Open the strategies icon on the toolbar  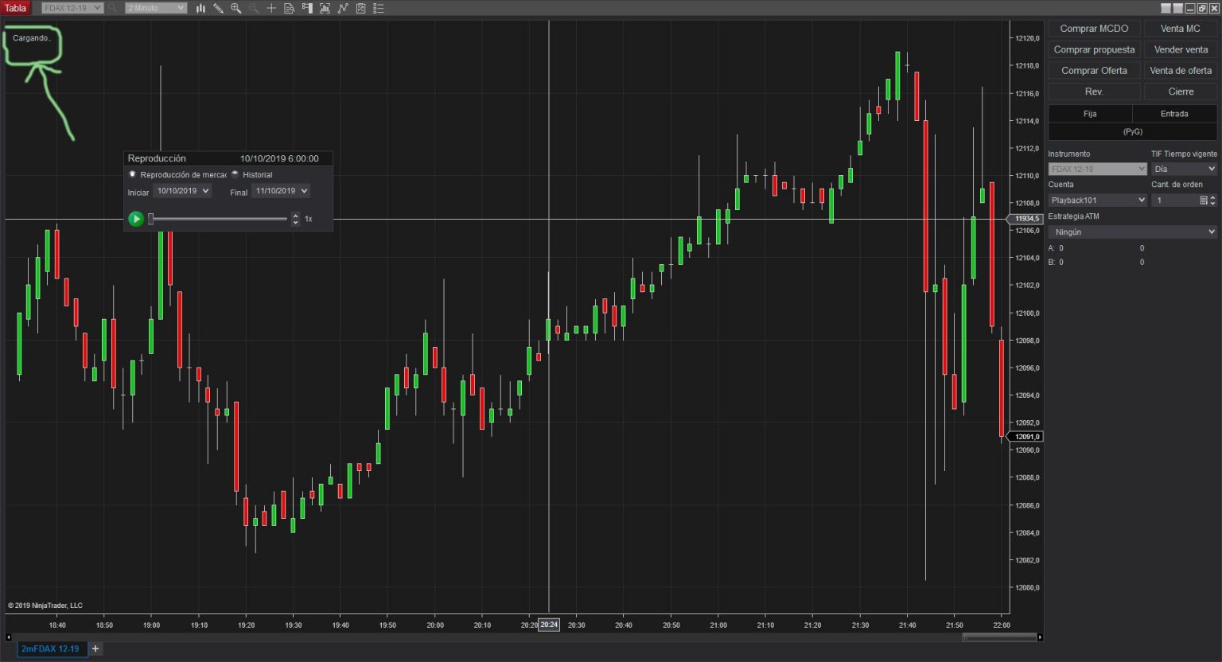(x=343, y=8)
